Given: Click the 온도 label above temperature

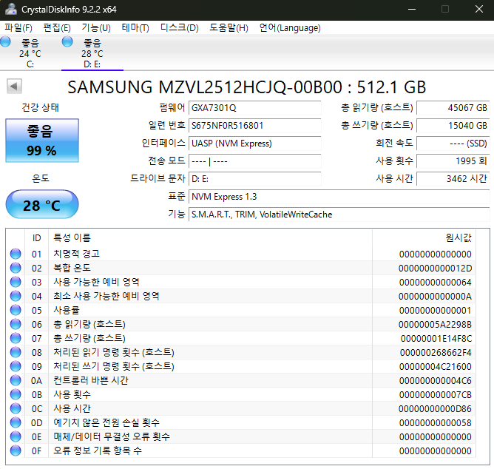Looking at the screenshot, I should (x=41, y=178).
